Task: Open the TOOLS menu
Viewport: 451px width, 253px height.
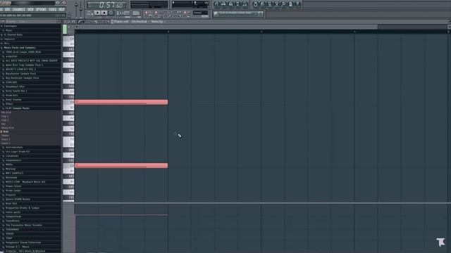Action: (53, 9)
